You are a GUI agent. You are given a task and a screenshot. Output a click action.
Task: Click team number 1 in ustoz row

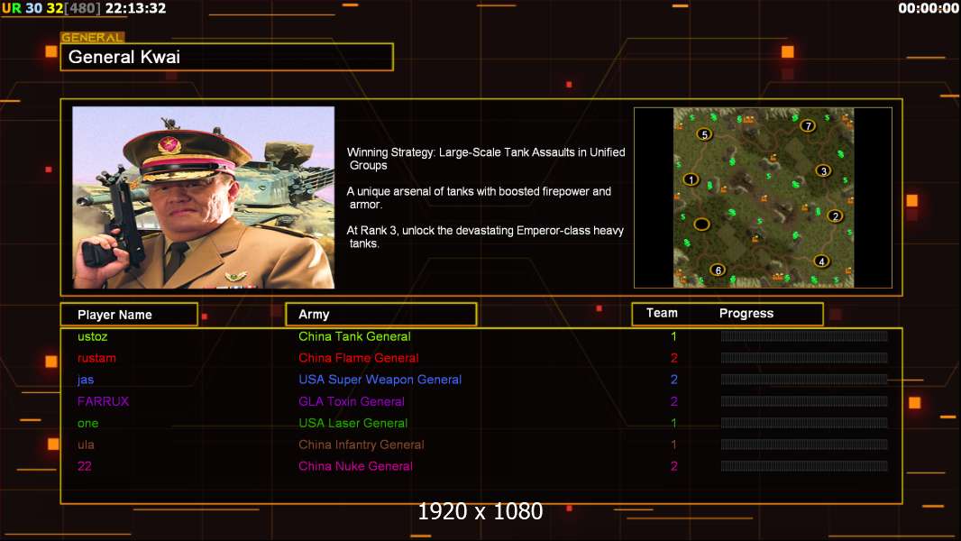pos(673,336)
